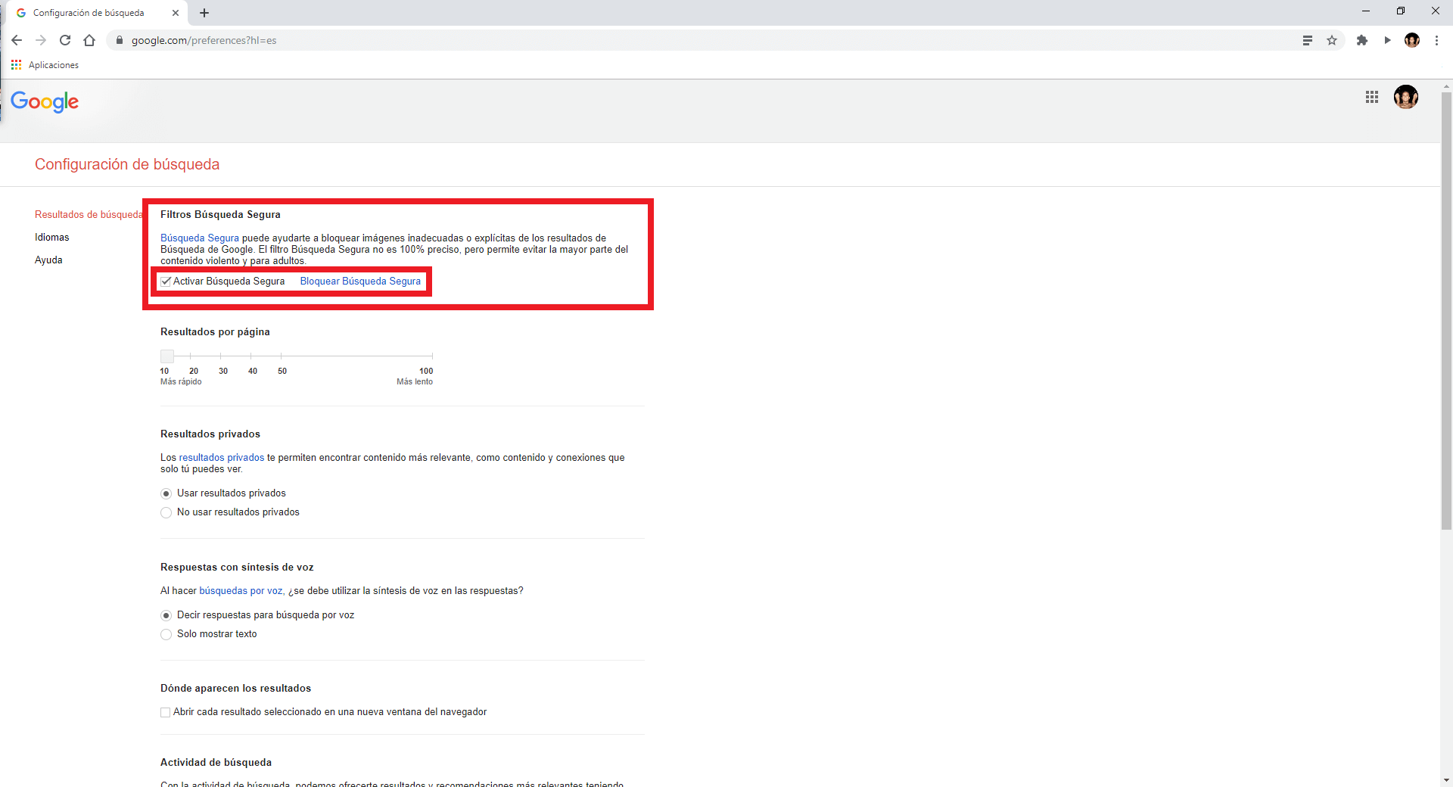The height and width of the screenshot is (787, 1453).
Task: Set results per page to 100
Action: point(432,356)
